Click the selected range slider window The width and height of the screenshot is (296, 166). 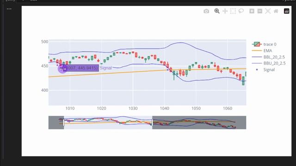click(108, 123)
